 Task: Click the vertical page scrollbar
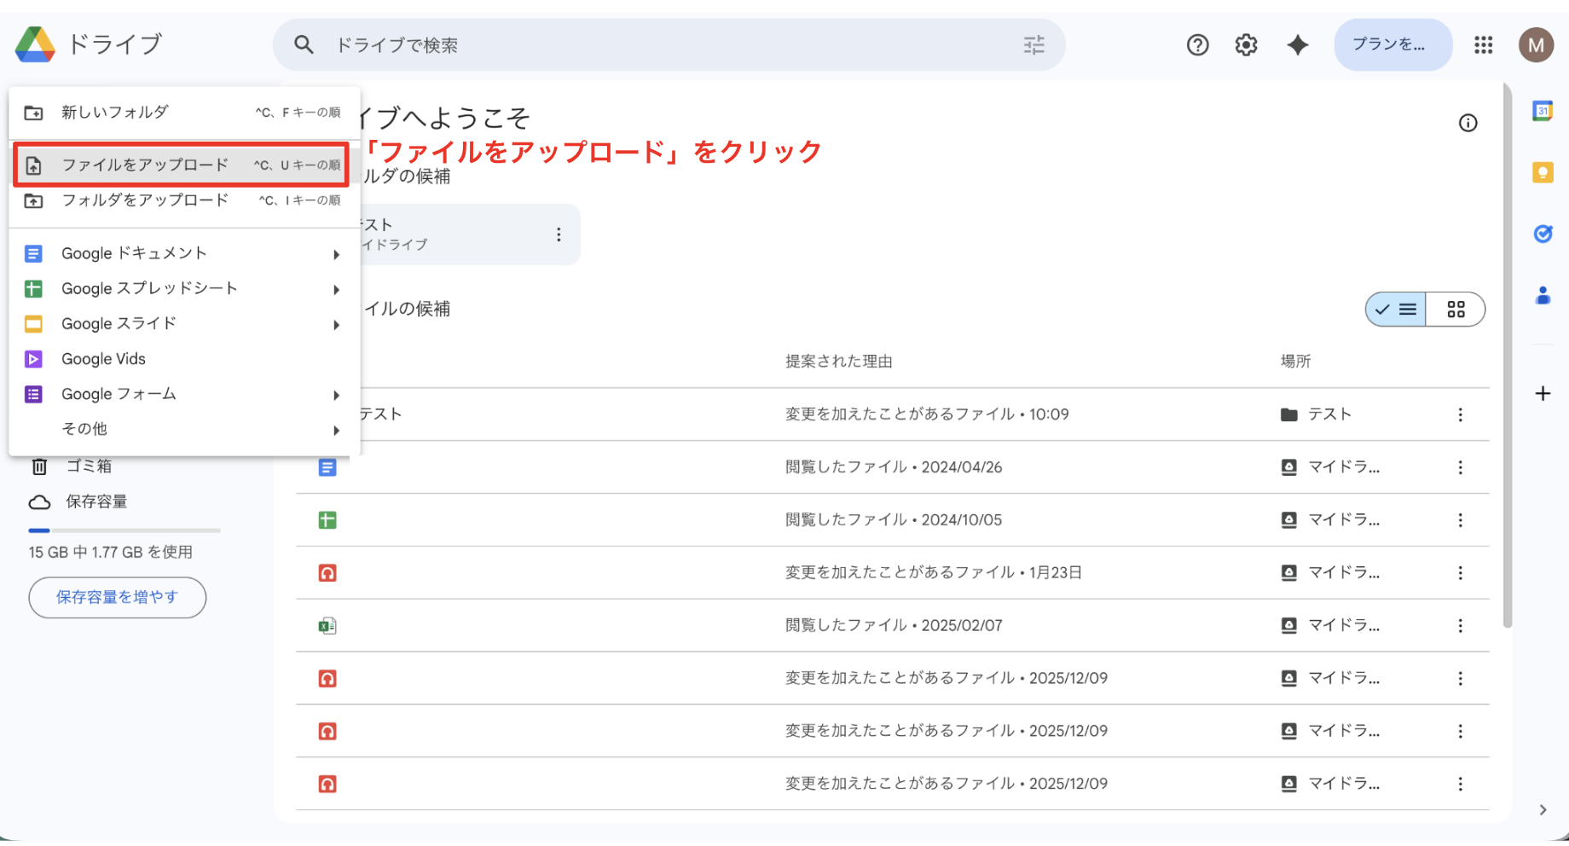point(1508,355)
